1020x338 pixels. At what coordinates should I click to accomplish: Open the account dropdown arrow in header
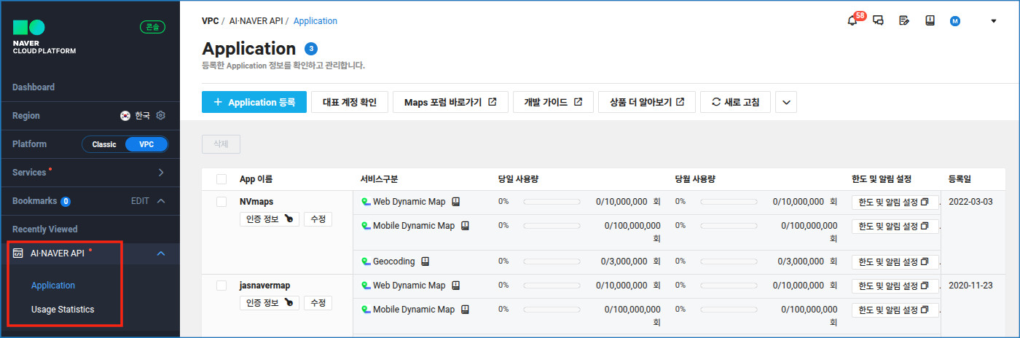[x=994, y=21]
